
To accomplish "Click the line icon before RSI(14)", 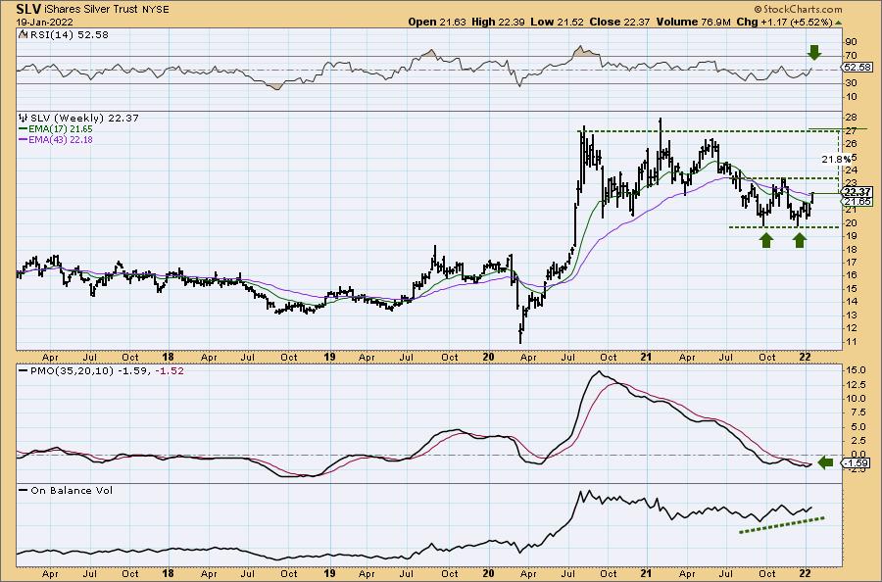I will point(23,34).
